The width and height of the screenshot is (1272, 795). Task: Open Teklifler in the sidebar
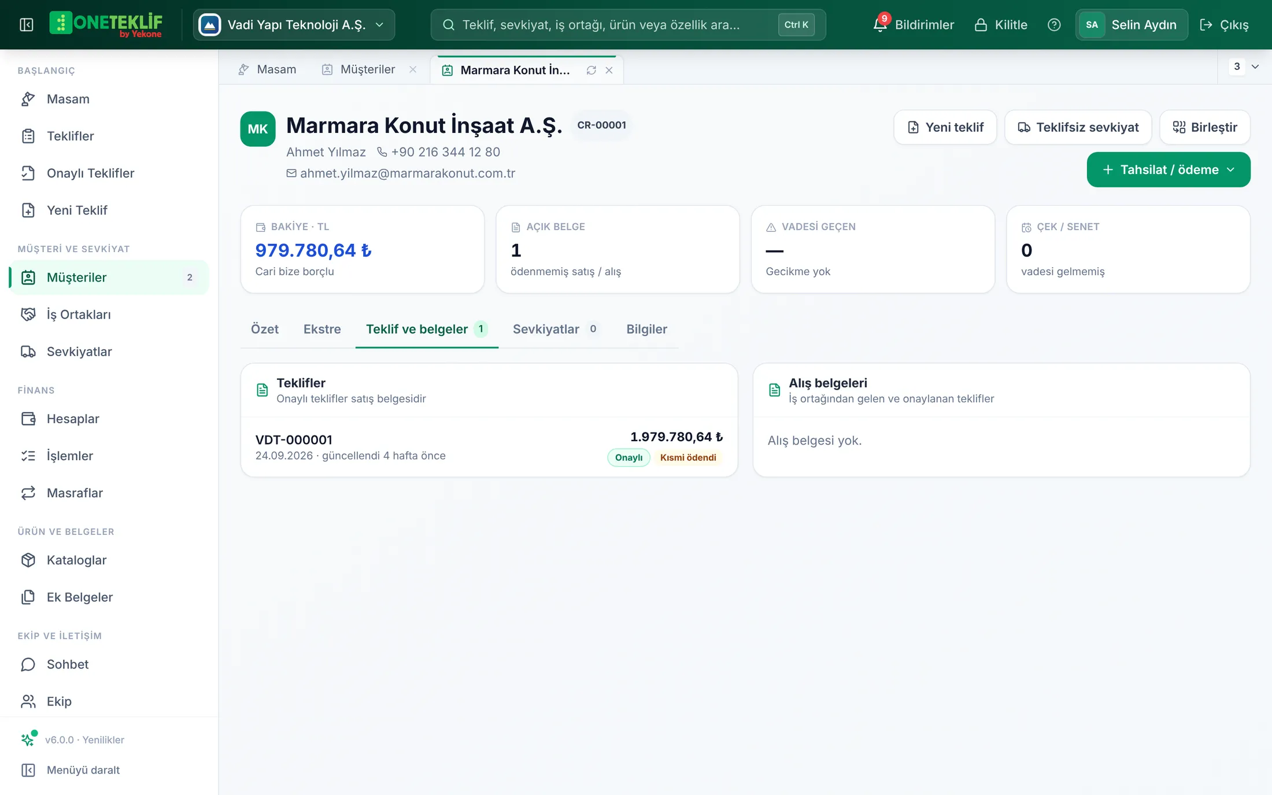(109, 136)
